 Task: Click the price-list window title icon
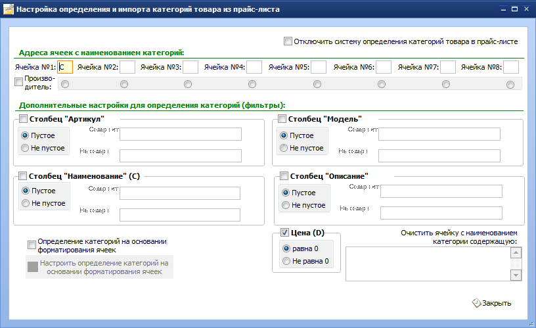pyautogui.click(x=8, y=9)
